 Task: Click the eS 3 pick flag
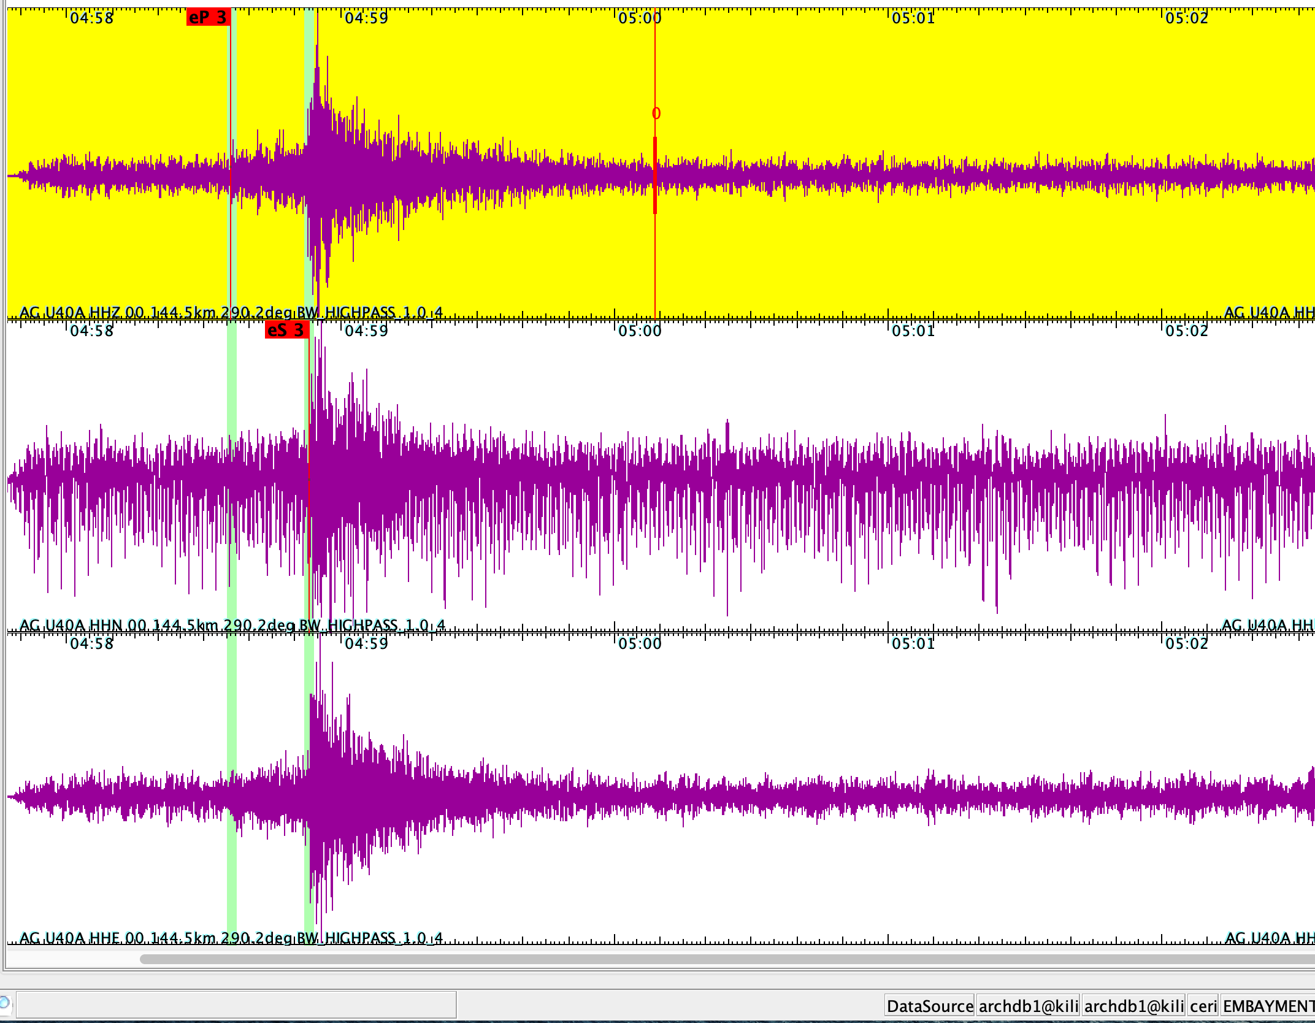click(286, 330)
